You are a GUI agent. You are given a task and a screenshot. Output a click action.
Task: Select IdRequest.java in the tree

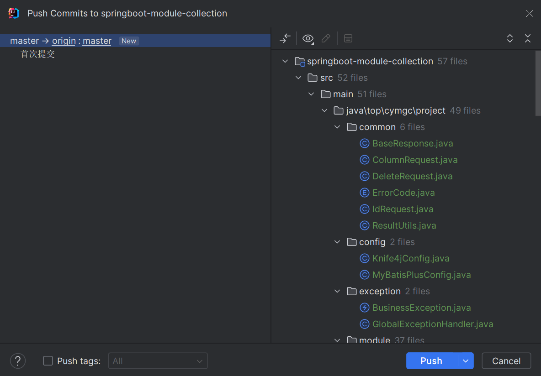403,209
